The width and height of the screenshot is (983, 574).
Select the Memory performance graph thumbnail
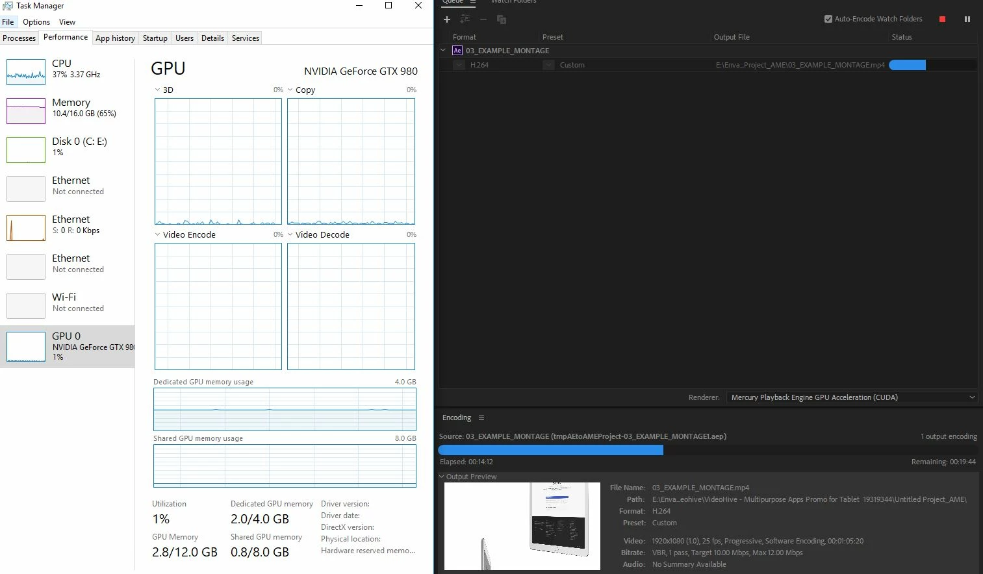pos(26,110)
